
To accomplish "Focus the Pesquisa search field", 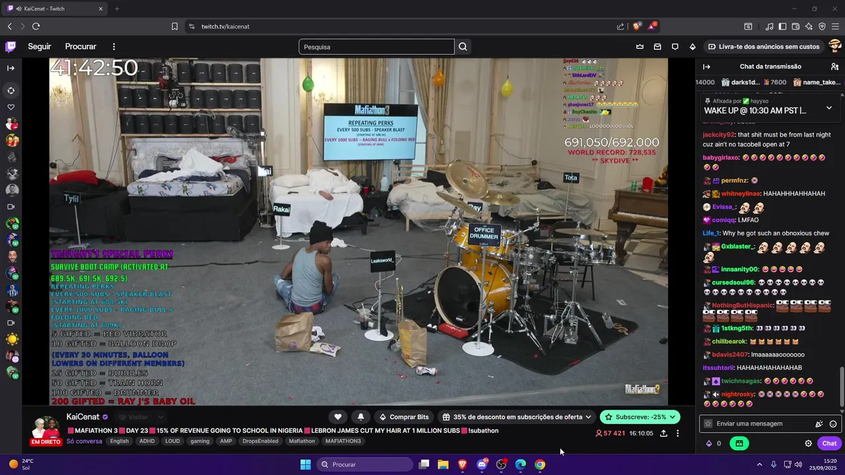I will click(376, 47).
